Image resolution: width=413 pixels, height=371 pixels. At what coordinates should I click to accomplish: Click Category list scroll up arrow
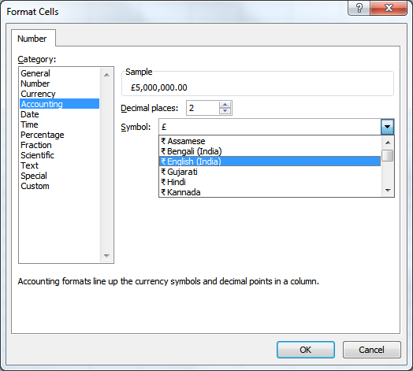(106, 75)
